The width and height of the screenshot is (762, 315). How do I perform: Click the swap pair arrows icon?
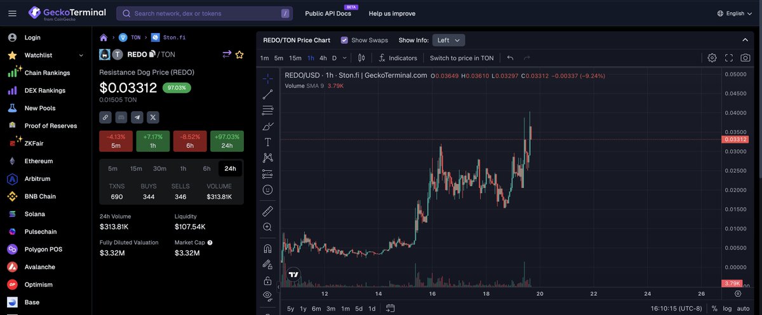pos(227,55)
